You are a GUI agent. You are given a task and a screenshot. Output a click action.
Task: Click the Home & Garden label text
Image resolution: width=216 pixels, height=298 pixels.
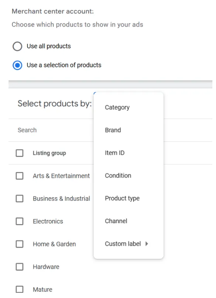click(x=54, y=244)
